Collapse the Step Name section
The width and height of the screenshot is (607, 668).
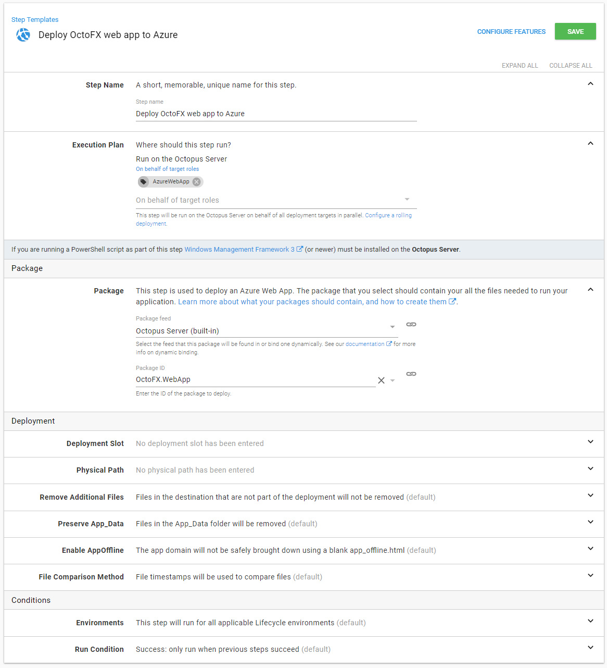[x=590, y=84]
